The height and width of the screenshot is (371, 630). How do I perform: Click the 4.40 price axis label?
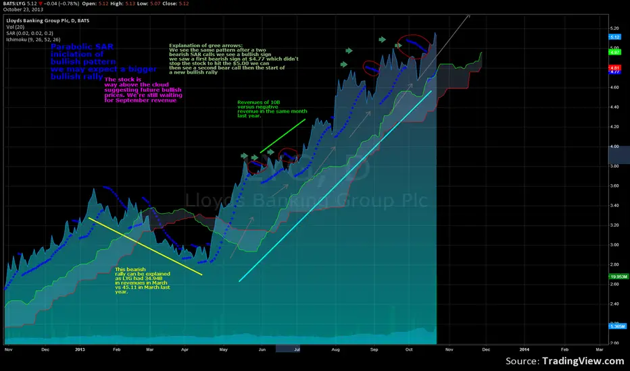tap(614, 107)
